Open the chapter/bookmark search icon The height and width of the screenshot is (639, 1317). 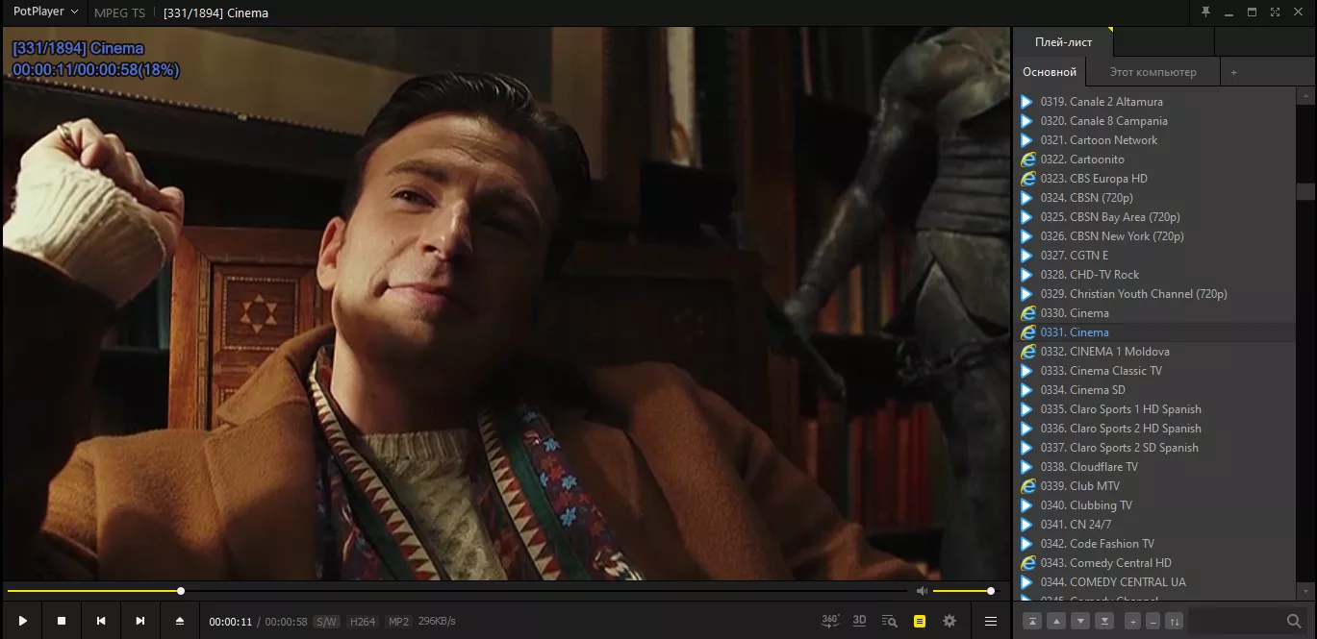[x=890, y=622]
